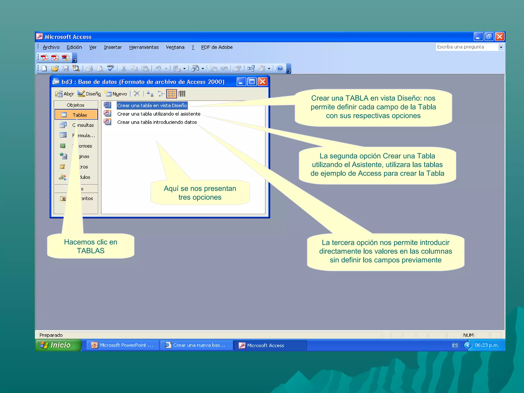This screenshot has width=524, height=393.
Task: Click the ES language indicator
Action: click(455, 345)
